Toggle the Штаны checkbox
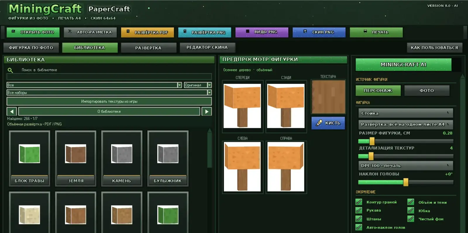The image size is (468, 233). [x=359, y=219]
